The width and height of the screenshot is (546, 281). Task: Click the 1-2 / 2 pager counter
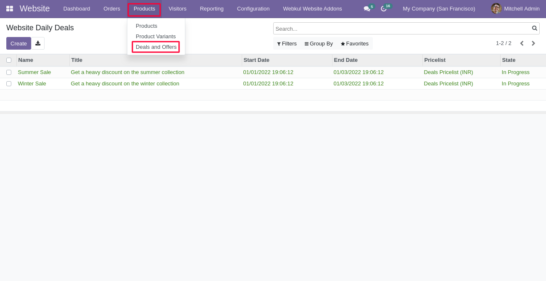[x=504, y=43]
